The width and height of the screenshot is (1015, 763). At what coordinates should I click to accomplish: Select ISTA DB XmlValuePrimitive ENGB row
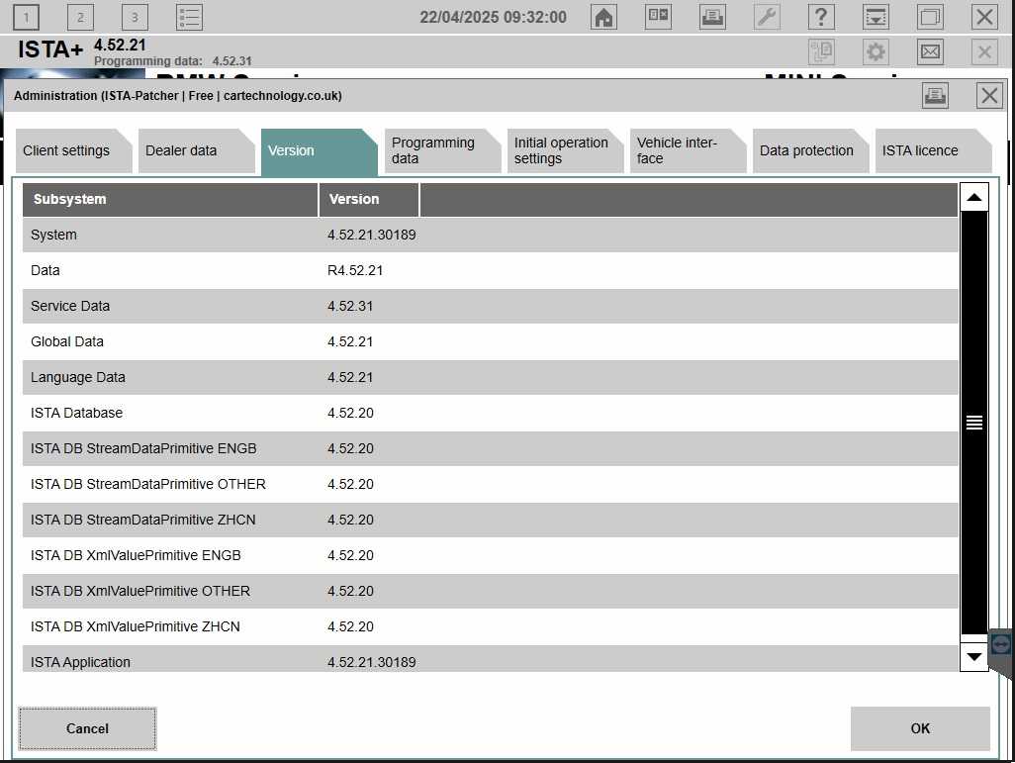click(x=490, y=556)
